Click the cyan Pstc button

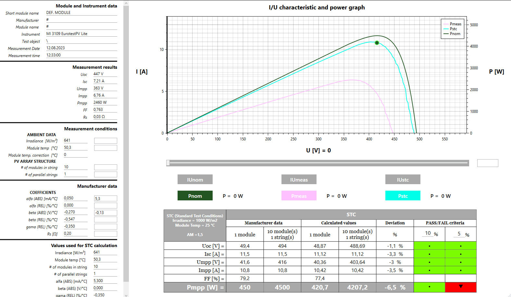coord(403,196)
